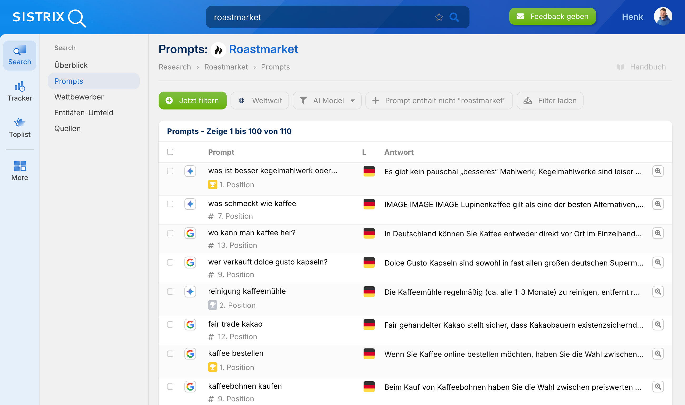Image resolution: width=685 pixels, height=405 pixels.
Task: Select Wettbewerber in the left menu
Action: 79,97
